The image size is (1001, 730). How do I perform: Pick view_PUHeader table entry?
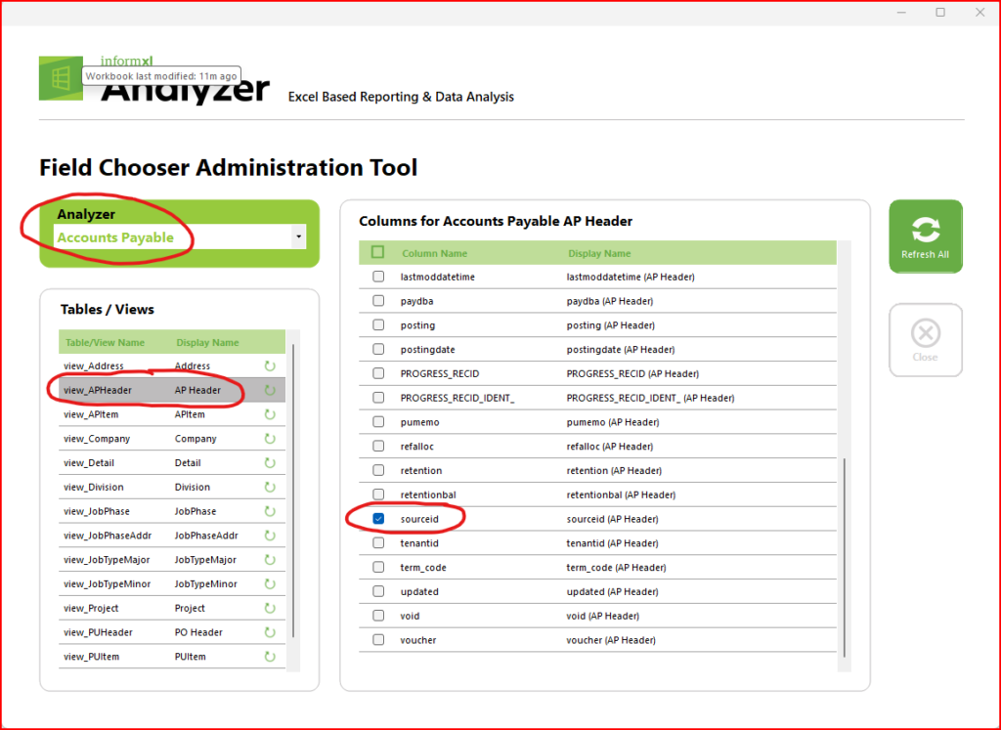(x=172, y=632)
